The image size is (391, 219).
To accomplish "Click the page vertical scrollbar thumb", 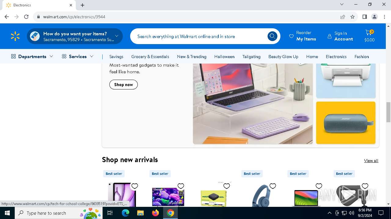I will click(388, 112).
